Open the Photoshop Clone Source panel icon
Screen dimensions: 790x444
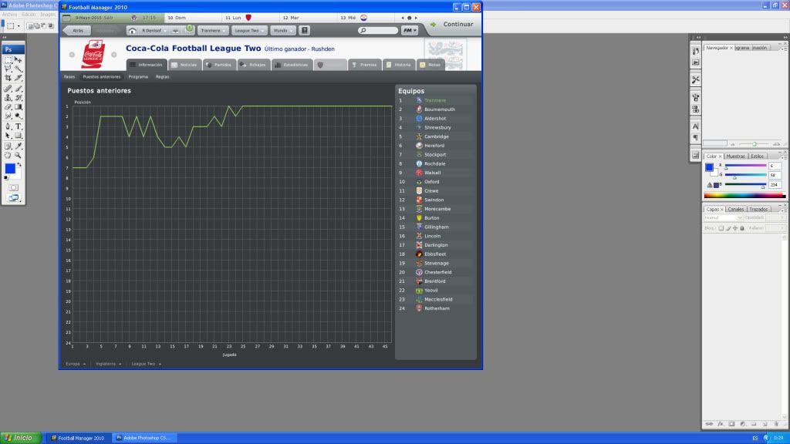click(x=695, y=109)
